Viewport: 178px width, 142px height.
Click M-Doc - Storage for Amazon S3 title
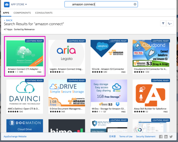click(x=109, y=109)
